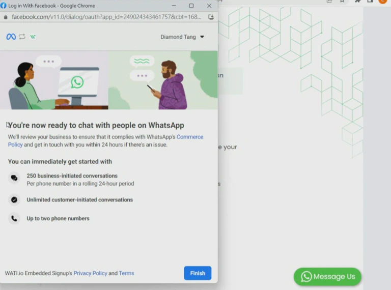Click the orange profile avatar in background browser
This screenshot has width=391, height=290.
[x=382, y=1]
